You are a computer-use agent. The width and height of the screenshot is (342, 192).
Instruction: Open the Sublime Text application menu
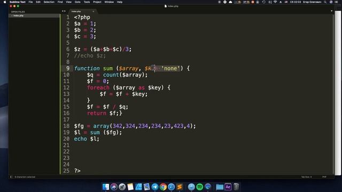18,2
